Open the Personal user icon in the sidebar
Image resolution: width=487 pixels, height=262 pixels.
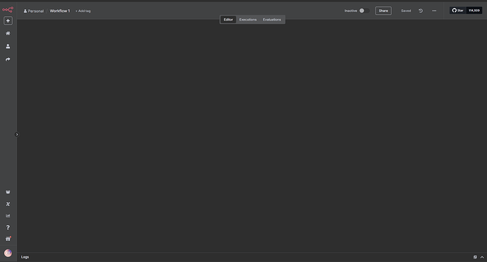point(8,47)
